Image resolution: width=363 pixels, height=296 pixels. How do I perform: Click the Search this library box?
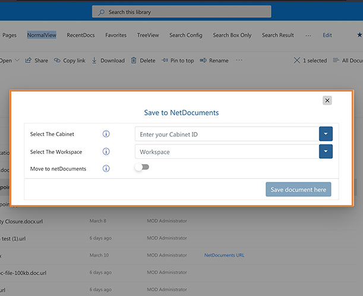182,11
